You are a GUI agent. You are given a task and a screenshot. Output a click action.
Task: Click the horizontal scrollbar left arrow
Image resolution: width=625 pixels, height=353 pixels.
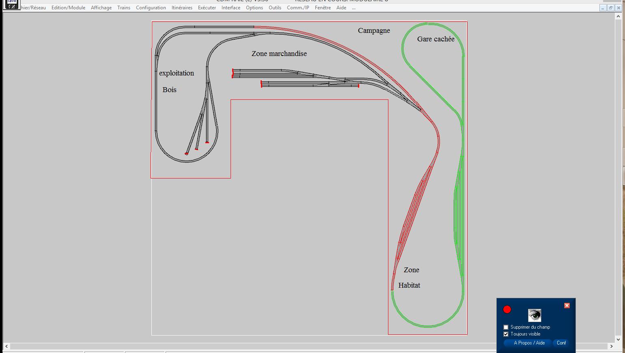[6, 346]
